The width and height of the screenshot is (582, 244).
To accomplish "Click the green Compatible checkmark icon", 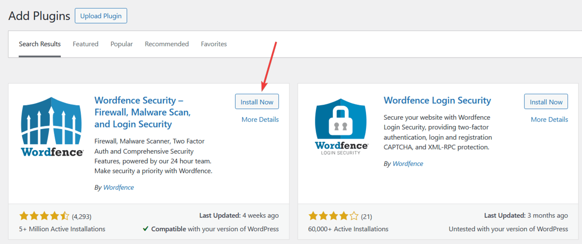I will click(146, 229).
